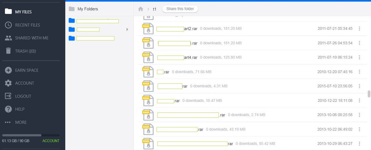Click the Logout arrow icon
Image resolution: width=371 pixels, height=150 pixels.
(x=8, y=96)
